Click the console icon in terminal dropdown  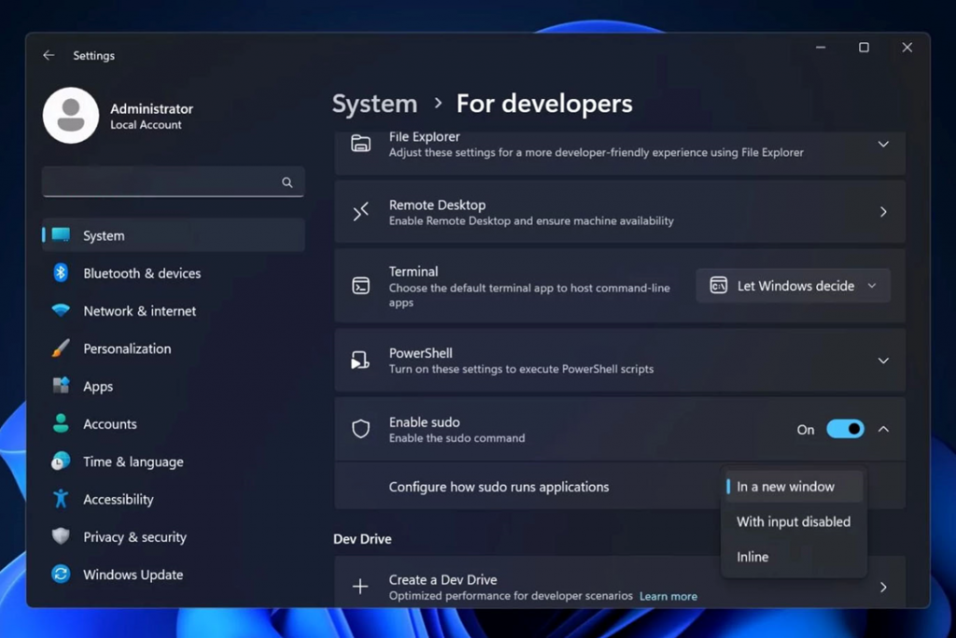(719, 286)
